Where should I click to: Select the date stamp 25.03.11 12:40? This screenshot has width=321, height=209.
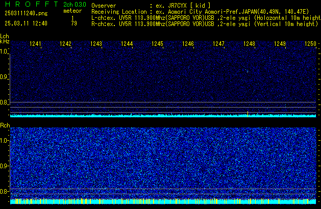click(26, 23)
